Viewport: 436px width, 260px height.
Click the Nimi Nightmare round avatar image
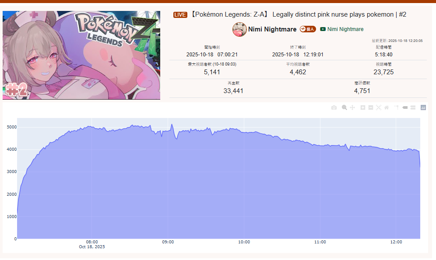point(239,29)
